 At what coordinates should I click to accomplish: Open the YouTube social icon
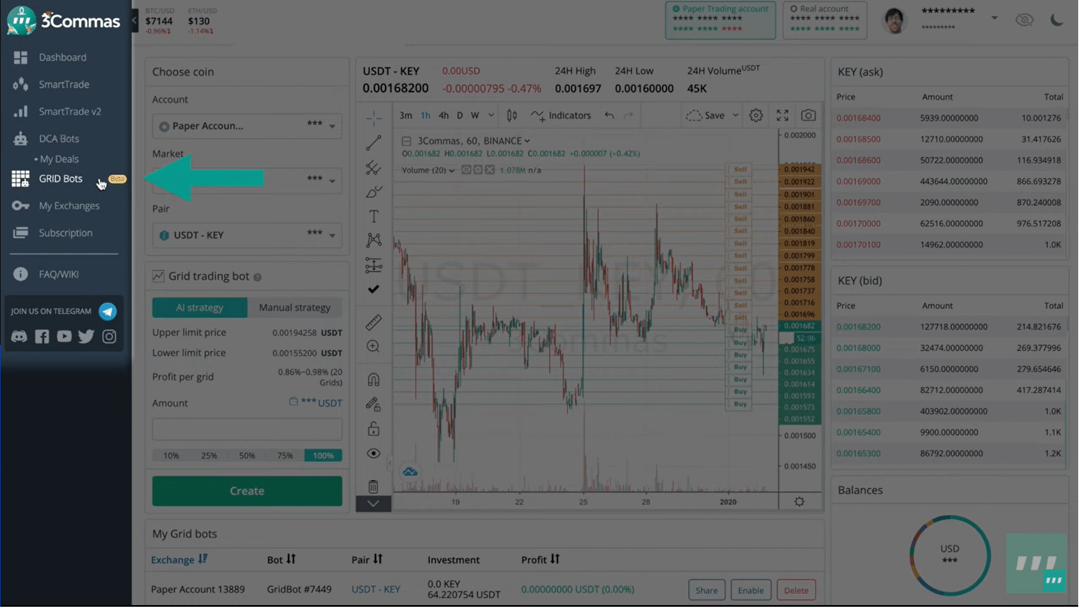(64, 336)
